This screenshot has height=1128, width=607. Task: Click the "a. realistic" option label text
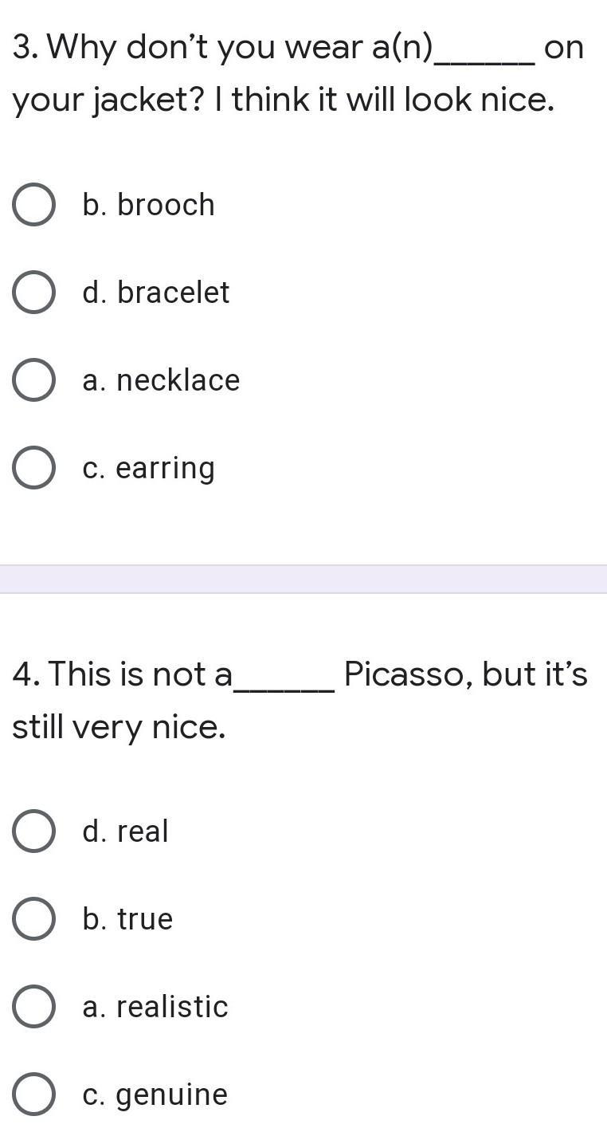click(x=155, y=1007)
